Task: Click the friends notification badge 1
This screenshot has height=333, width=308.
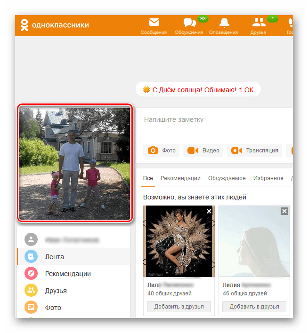Action: [x=273, y=19]
